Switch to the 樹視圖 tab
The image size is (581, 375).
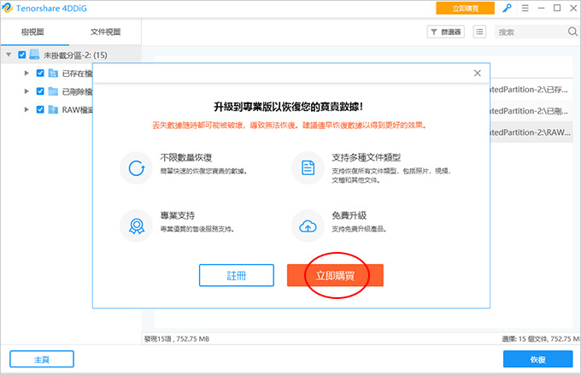(x=32, y=32)
